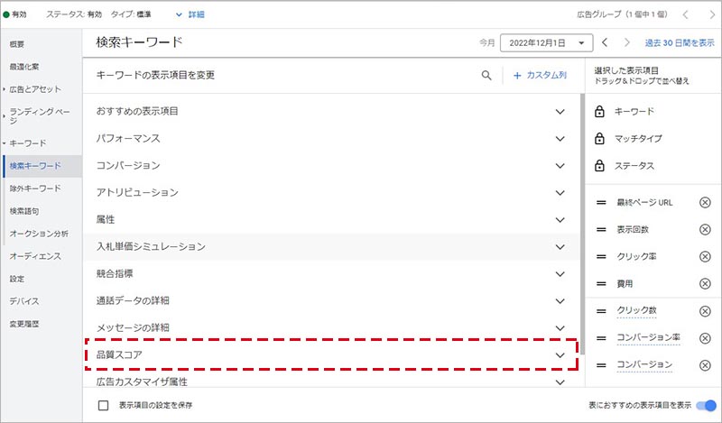Remove 表示回数 column with X icon
The height and width of the screenshot is (423, 722).
705,230
